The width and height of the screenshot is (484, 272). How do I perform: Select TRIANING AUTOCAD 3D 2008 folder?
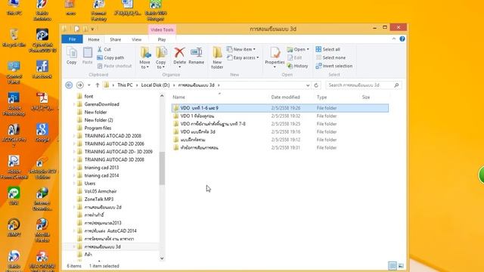(x=114, y=159)
